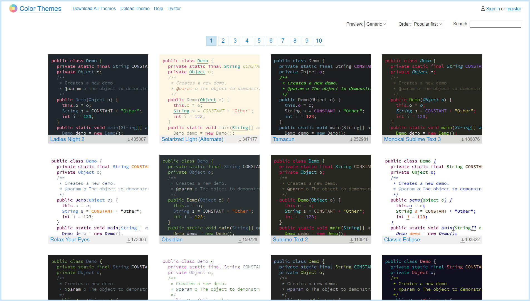Click the Solarized Light (Alternate) code preview
The width and height of the screenshot is (530, 301).
click(209, 95)
